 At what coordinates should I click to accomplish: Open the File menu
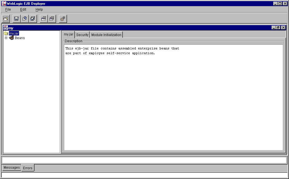pyautogui.click(x=8, y=9)
